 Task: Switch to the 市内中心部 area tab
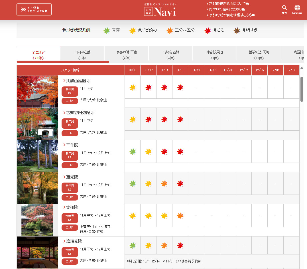[x=82, y=55]
